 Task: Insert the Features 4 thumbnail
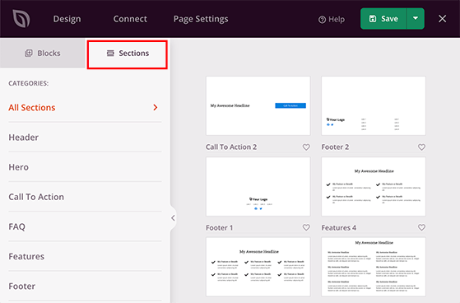374,186
